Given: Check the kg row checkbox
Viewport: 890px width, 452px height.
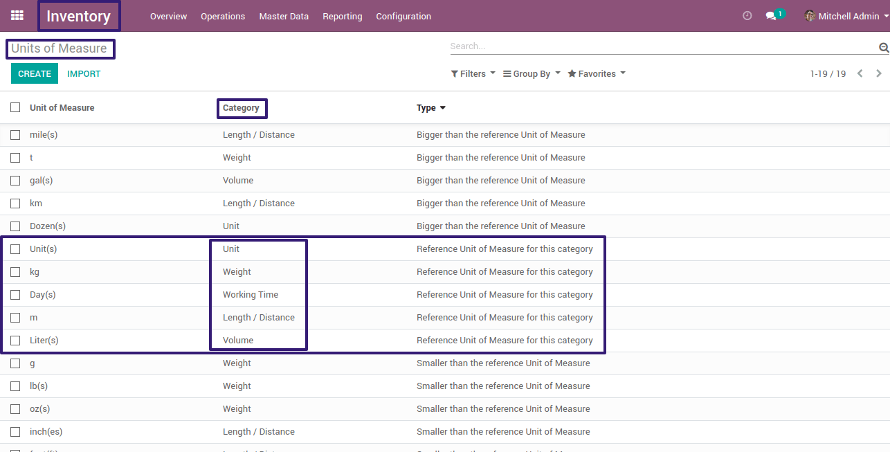Looking at the screenshot, I should pos(15,272).
